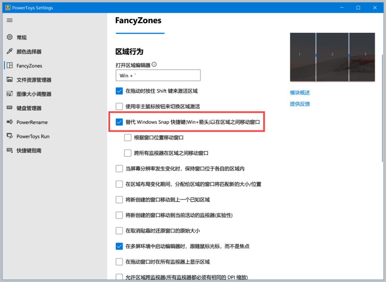Disable 在拖动时按住 Shift 键来激活区域
386x282 pixels.
pyautogui.click(x=119, y=91)
